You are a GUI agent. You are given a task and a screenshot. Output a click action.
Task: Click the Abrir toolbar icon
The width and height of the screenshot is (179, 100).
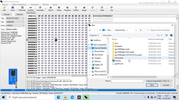(4, 9)
